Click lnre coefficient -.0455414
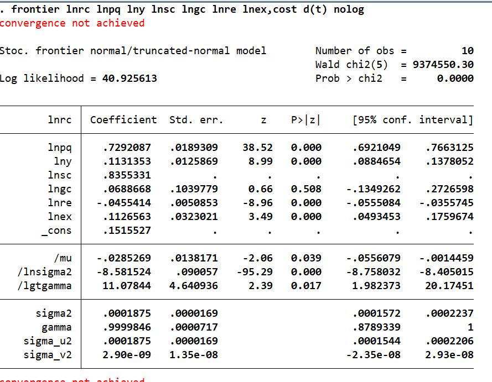The height and width of the screenshot is (382, 492). (123, 203)
